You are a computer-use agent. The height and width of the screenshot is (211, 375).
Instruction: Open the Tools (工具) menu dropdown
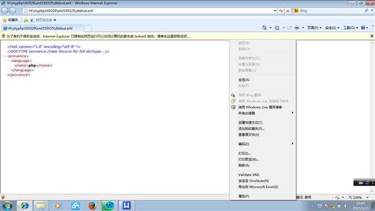[x=351, y=28]
